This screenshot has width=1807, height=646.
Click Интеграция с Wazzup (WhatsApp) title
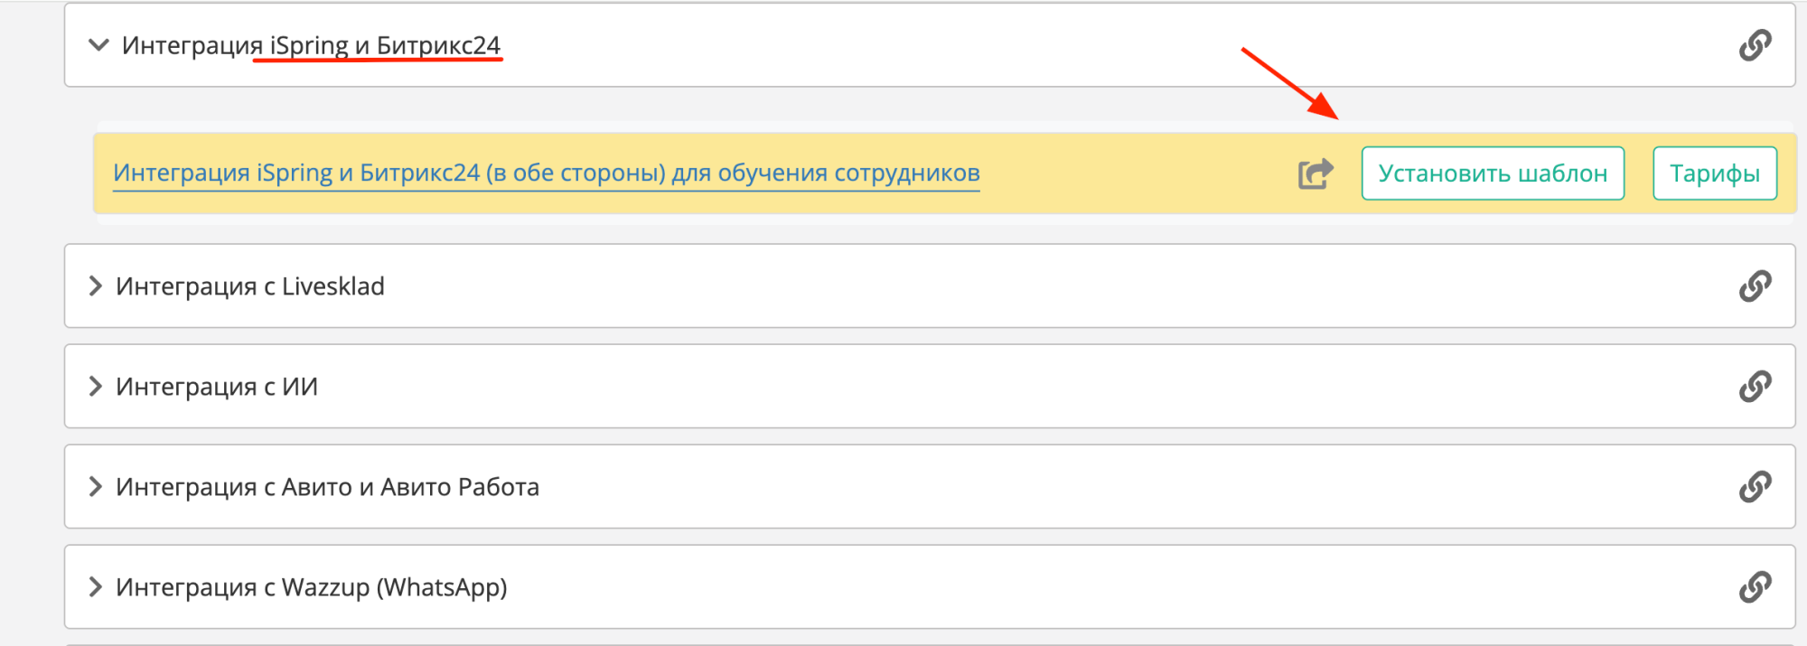pos(311,587)
